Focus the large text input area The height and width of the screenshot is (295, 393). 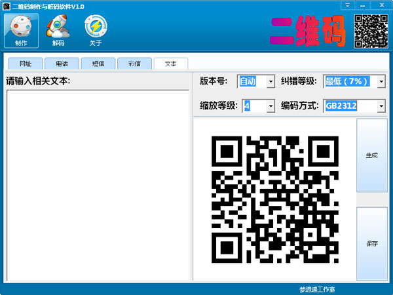click(98, 186)
